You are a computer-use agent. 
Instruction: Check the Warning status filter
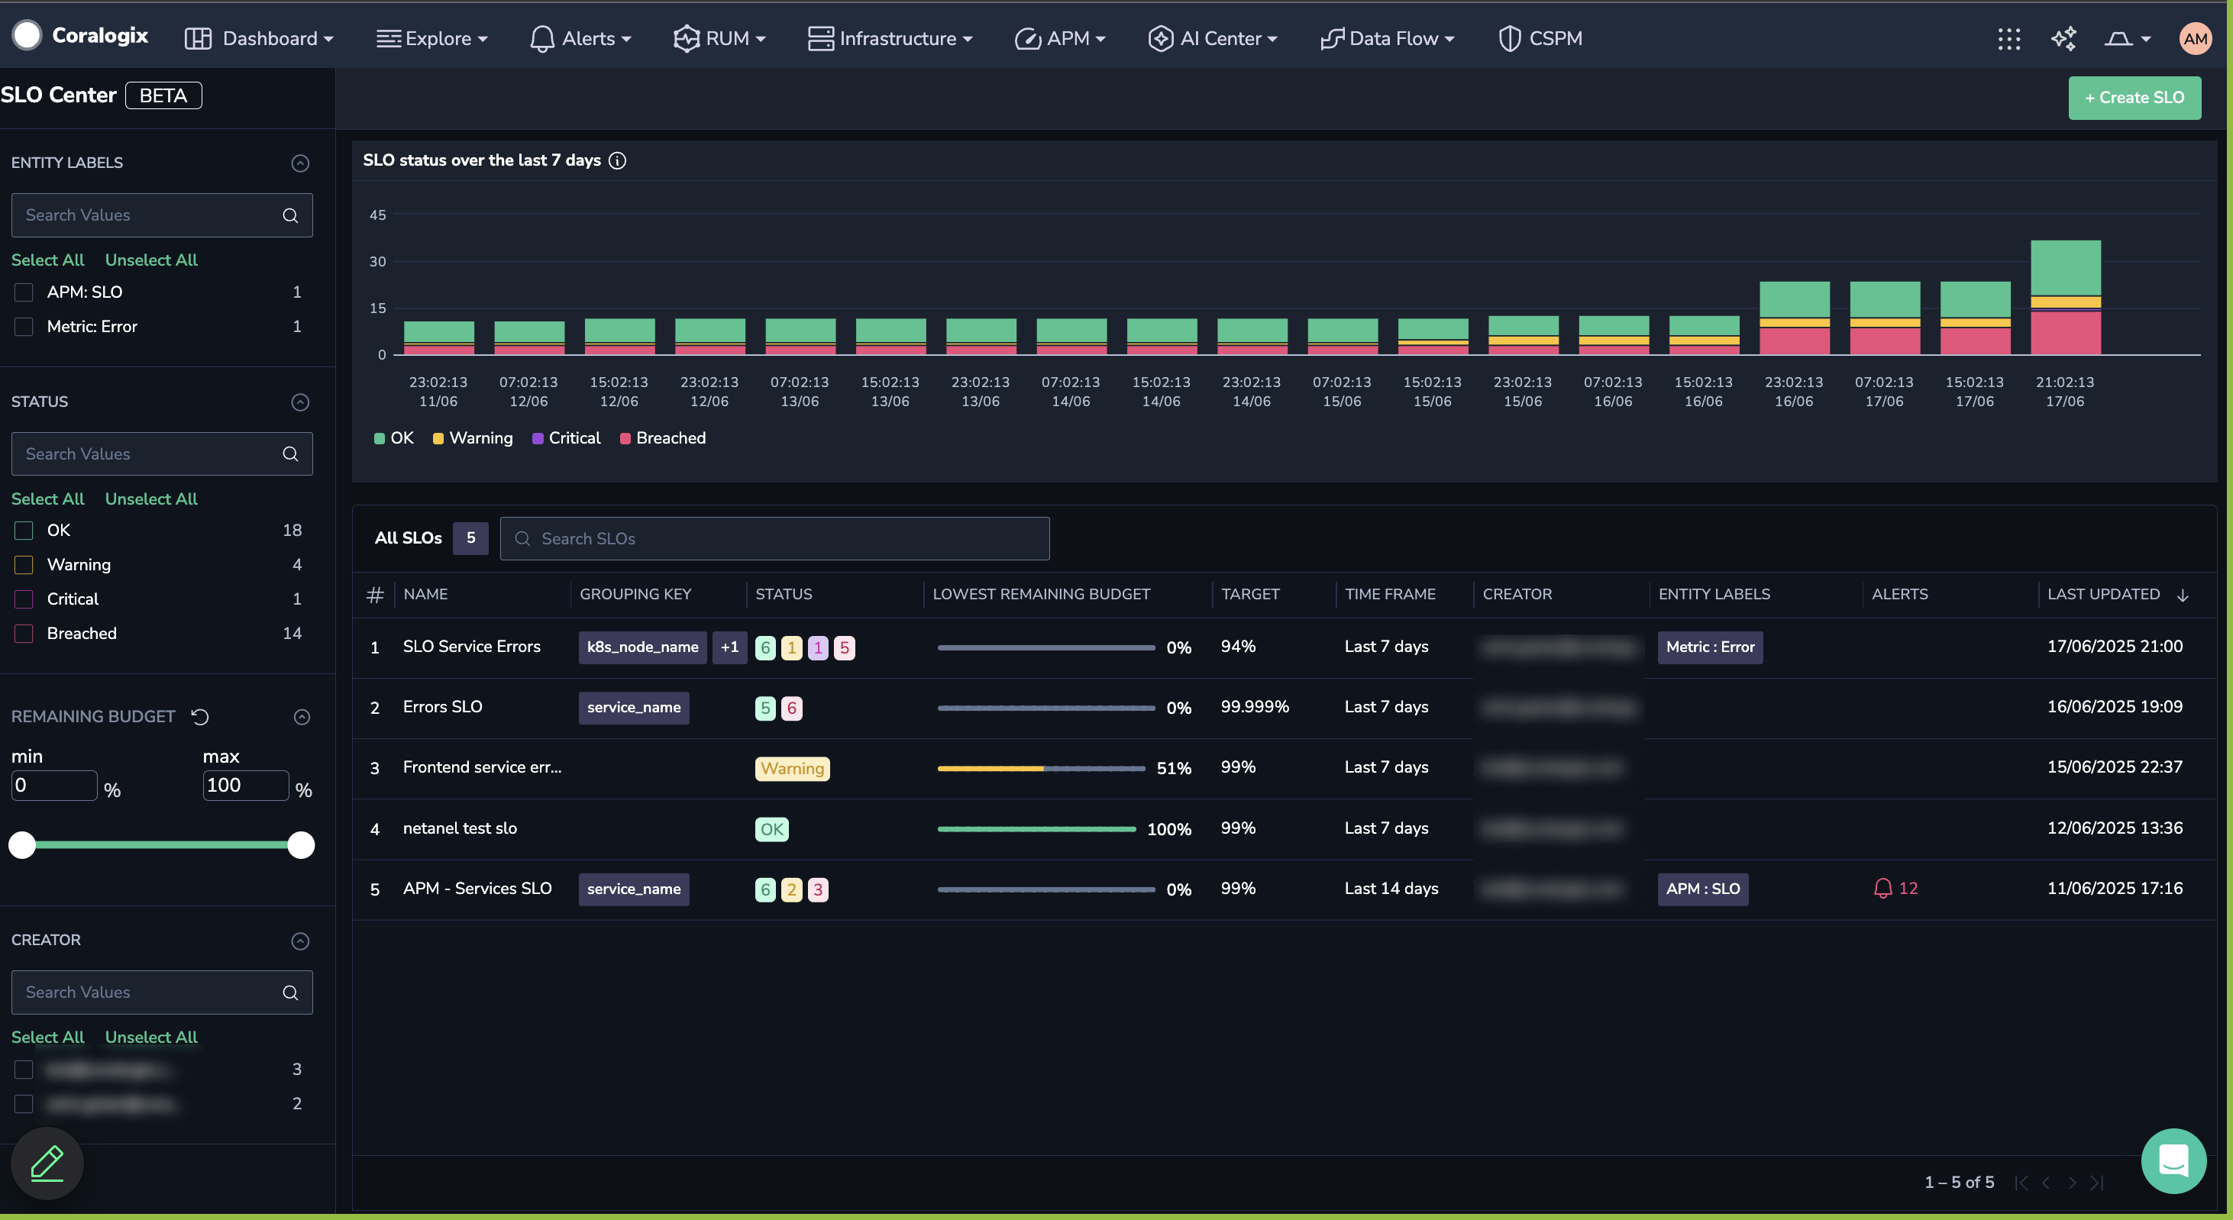[24, 565]
